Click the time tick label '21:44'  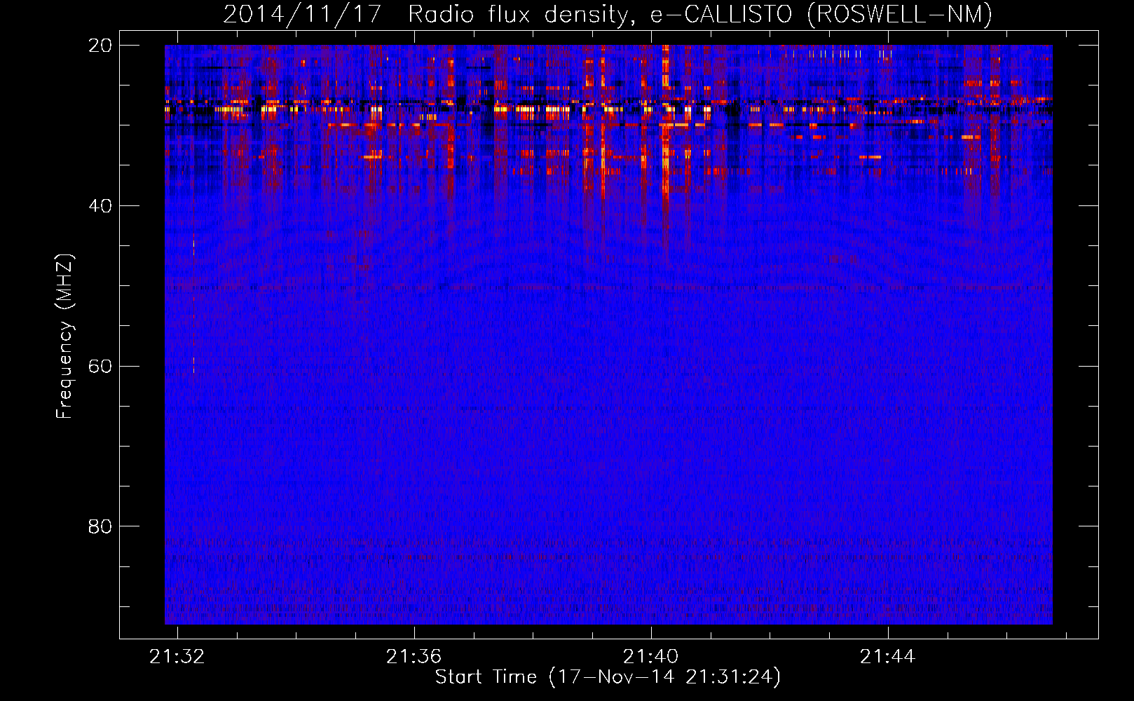(888, 656)
